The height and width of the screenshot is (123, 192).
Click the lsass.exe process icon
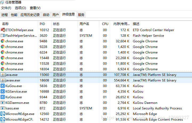(x=3, y=108)
